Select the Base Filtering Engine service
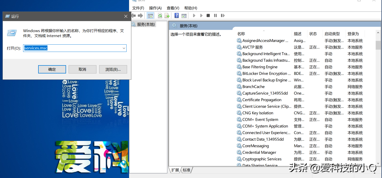The width and height of the screenshot is (382, 178). pos(260,67)
